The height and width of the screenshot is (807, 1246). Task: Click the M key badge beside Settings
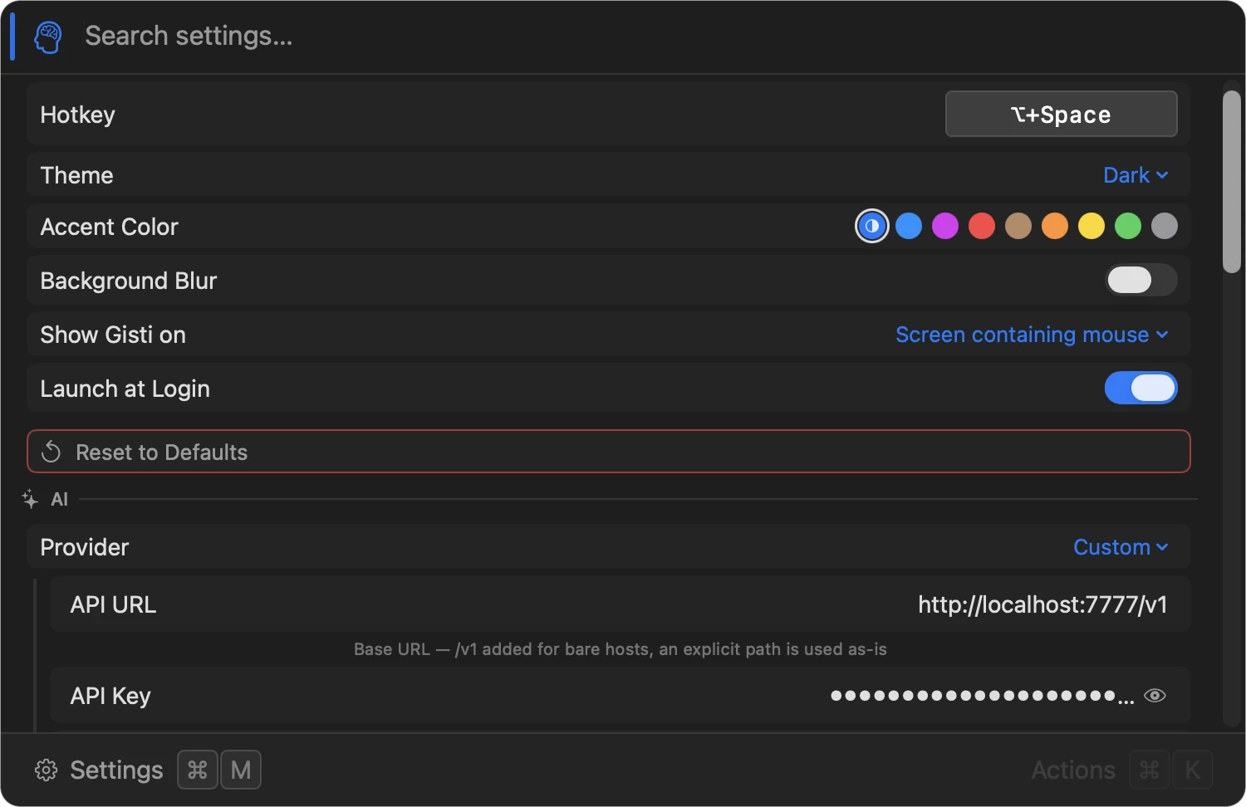click(241, 770)
